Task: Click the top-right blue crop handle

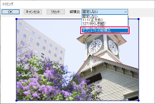Action: tap(139, 19)
